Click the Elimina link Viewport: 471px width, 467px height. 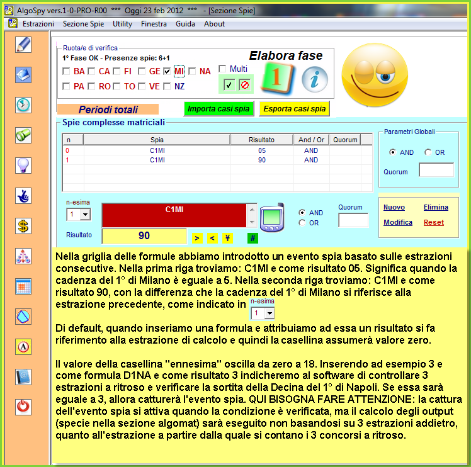pyautogui.click(x=436, y=207)
